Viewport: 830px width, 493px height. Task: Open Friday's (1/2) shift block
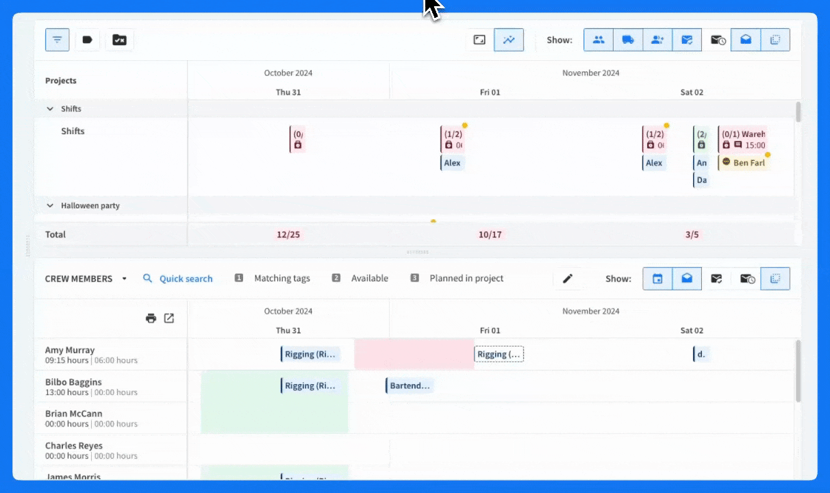pos(452,140)
